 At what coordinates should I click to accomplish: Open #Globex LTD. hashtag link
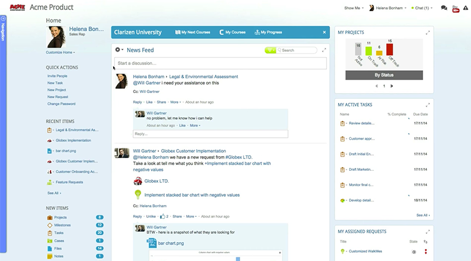tap(239, 157)
